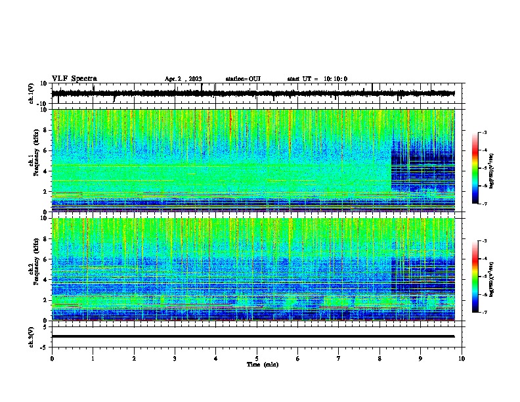Click inside the ch.2 spectrogram panel
Viewport: 520px width, 402px height.
[x=253, y=269]
